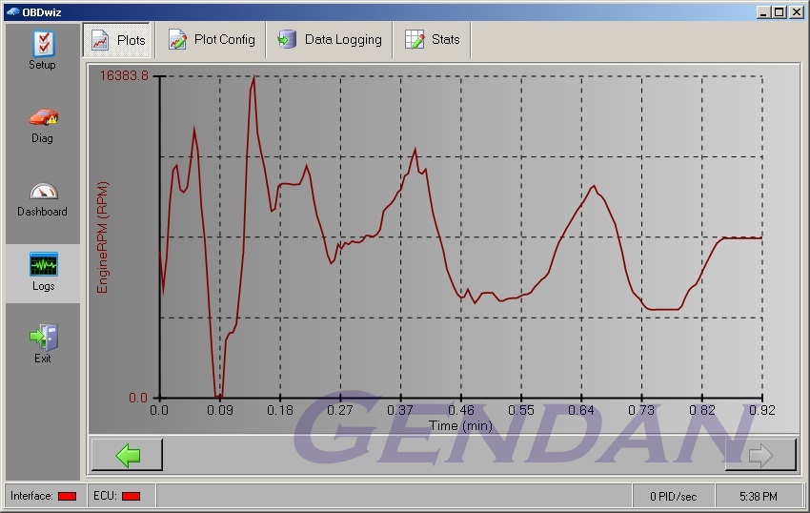Switch to the Data Logging tab

point(330,40)
